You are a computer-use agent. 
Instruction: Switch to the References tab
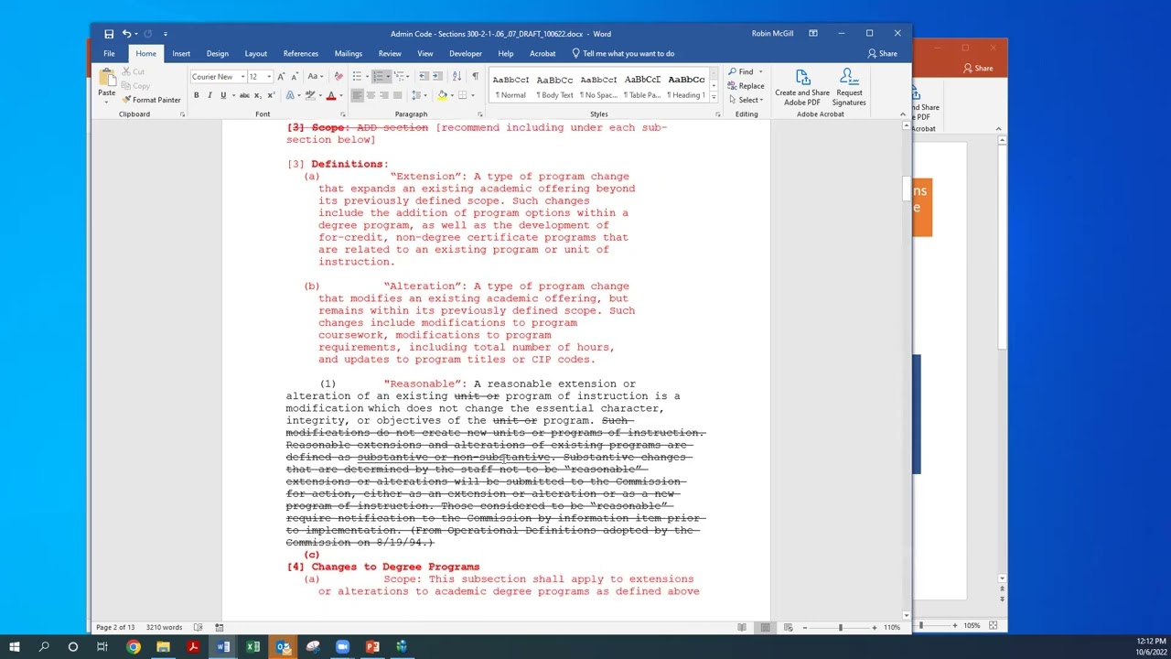coord(301,53)
